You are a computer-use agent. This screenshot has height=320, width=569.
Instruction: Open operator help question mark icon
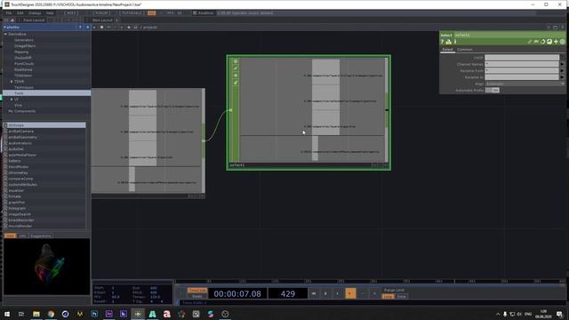[443, 42]
